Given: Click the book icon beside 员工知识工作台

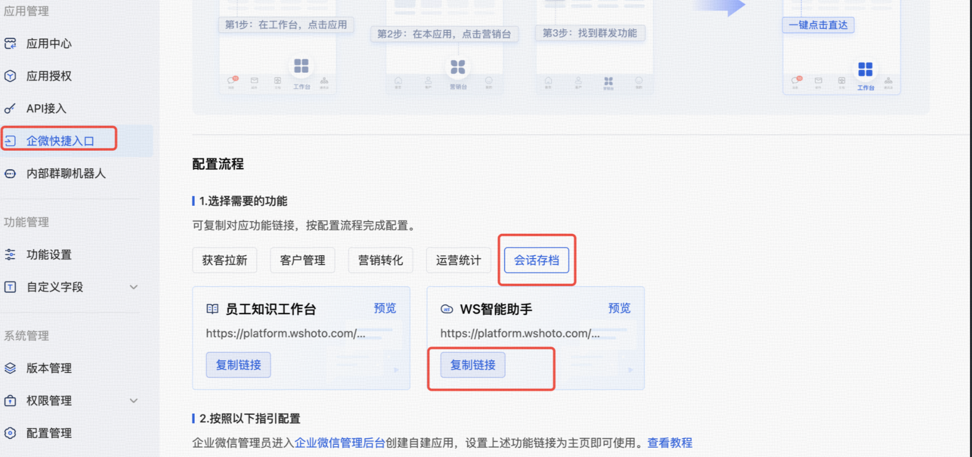Looking at the screenshot, I should (213, 309).
